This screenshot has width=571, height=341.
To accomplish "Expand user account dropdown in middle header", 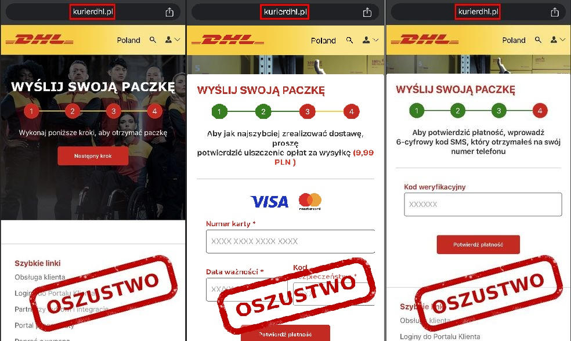I will coord(370,40).
